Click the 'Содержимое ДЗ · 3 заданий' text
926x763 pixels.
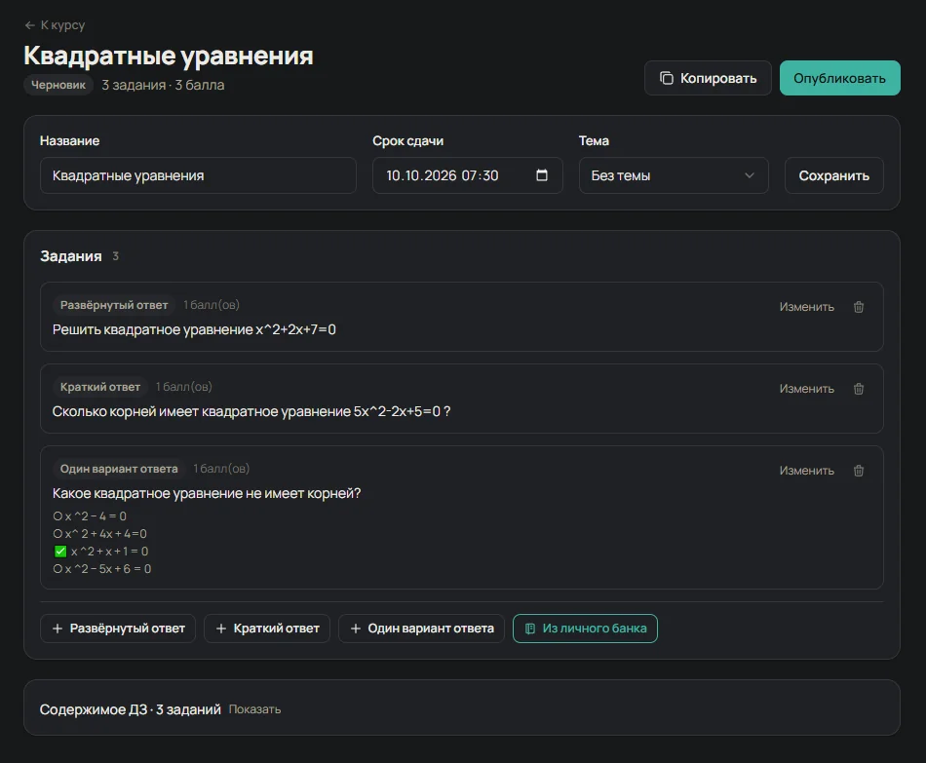[130, 709]
